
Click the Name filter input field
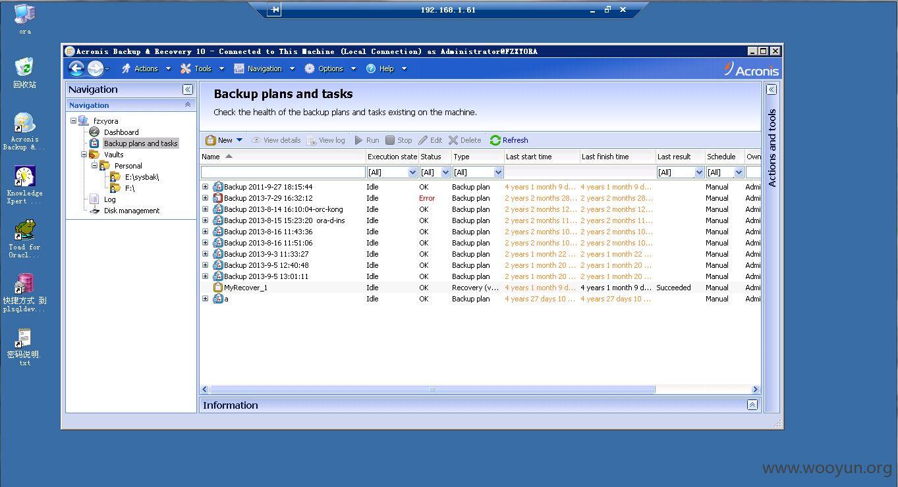[x=283, y=172]
